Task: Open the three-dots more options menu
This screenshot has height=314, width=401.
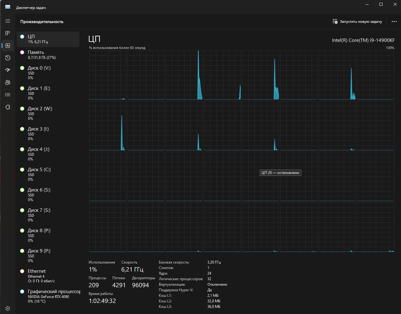Action: tap(394, 22)
